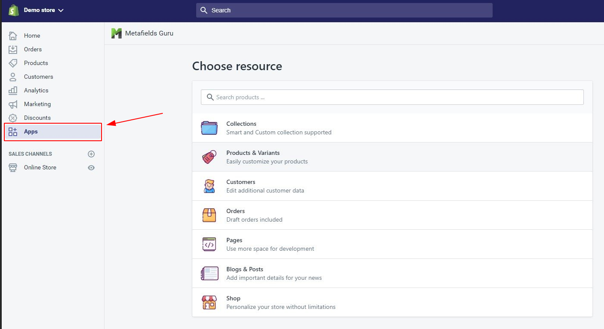This screenshot has width=604, height=329.
Task: Add a sales channel with plus icon
Action: 91,154
